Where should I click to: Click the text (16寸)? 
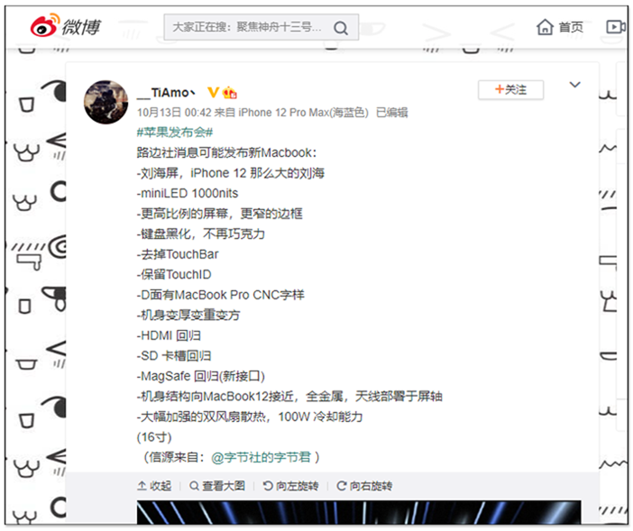(x=154, y=437)
